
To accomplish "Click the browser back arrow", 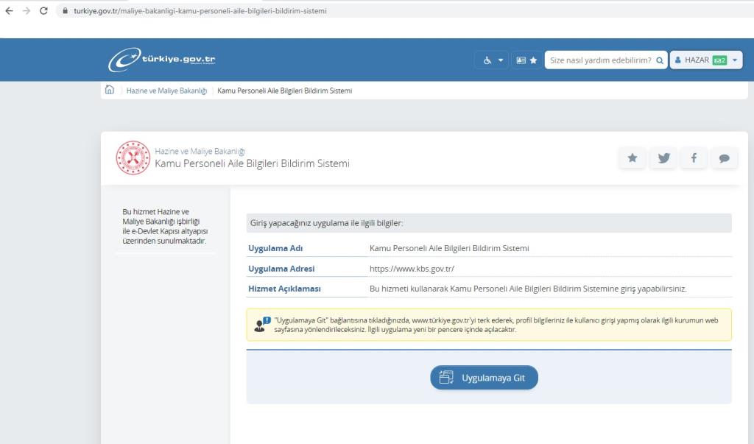I will pyautogui.click(x=9, y=10).
